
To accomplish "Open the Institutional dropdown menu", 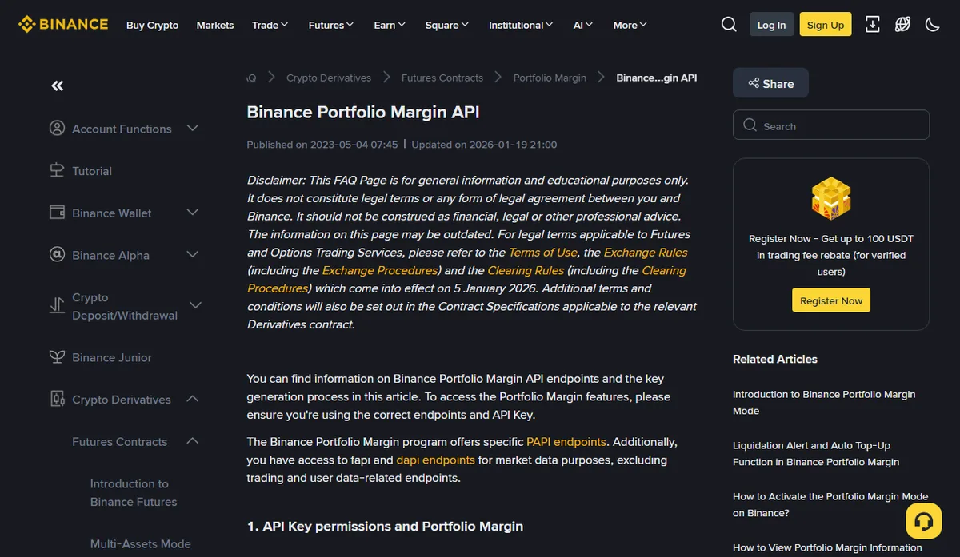I will click(x=522, y=25).
